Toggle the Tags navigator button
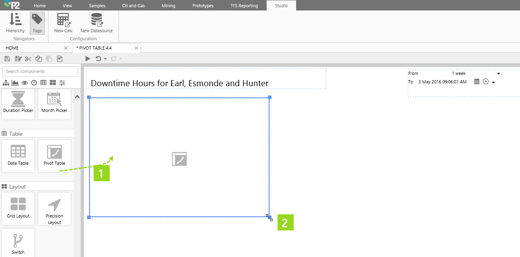Screen dimensions: 520x257 37,23
